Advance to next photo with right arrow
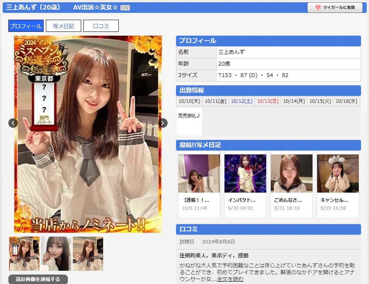This screenshot has height=284, width=369. click(x=162, y=123)
